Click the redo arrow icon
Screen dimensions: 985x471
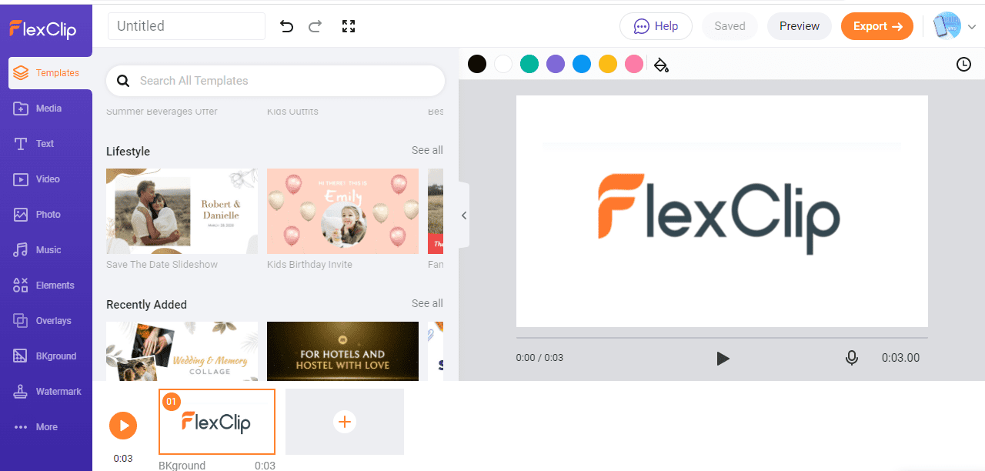(x=315, y=26)
